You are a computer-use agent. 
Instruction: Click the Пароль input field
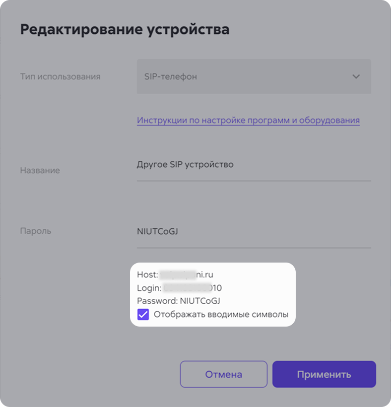254,231
